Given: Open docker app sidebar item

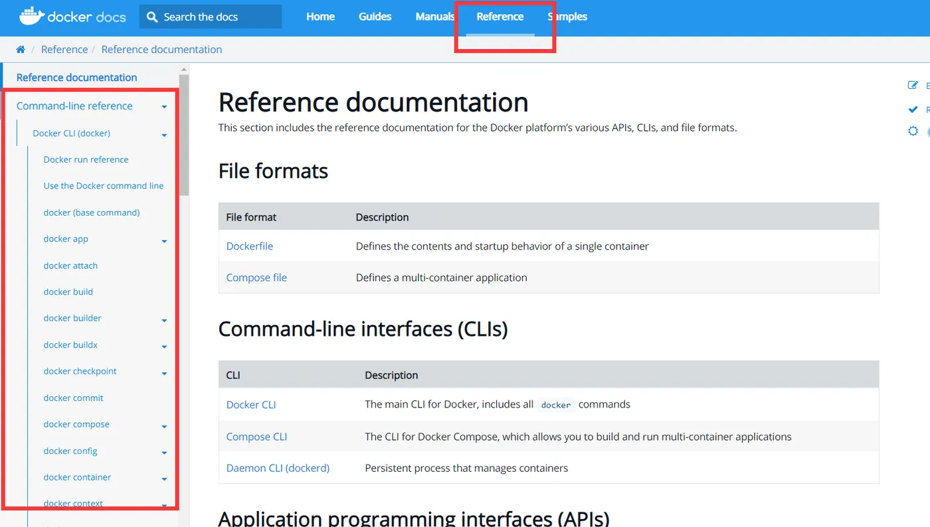Looking at the screenshot, I should click(x=66, y=239).
